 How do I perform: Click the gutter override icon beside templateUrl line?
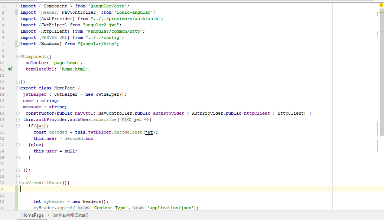click(x=10, y=69)
